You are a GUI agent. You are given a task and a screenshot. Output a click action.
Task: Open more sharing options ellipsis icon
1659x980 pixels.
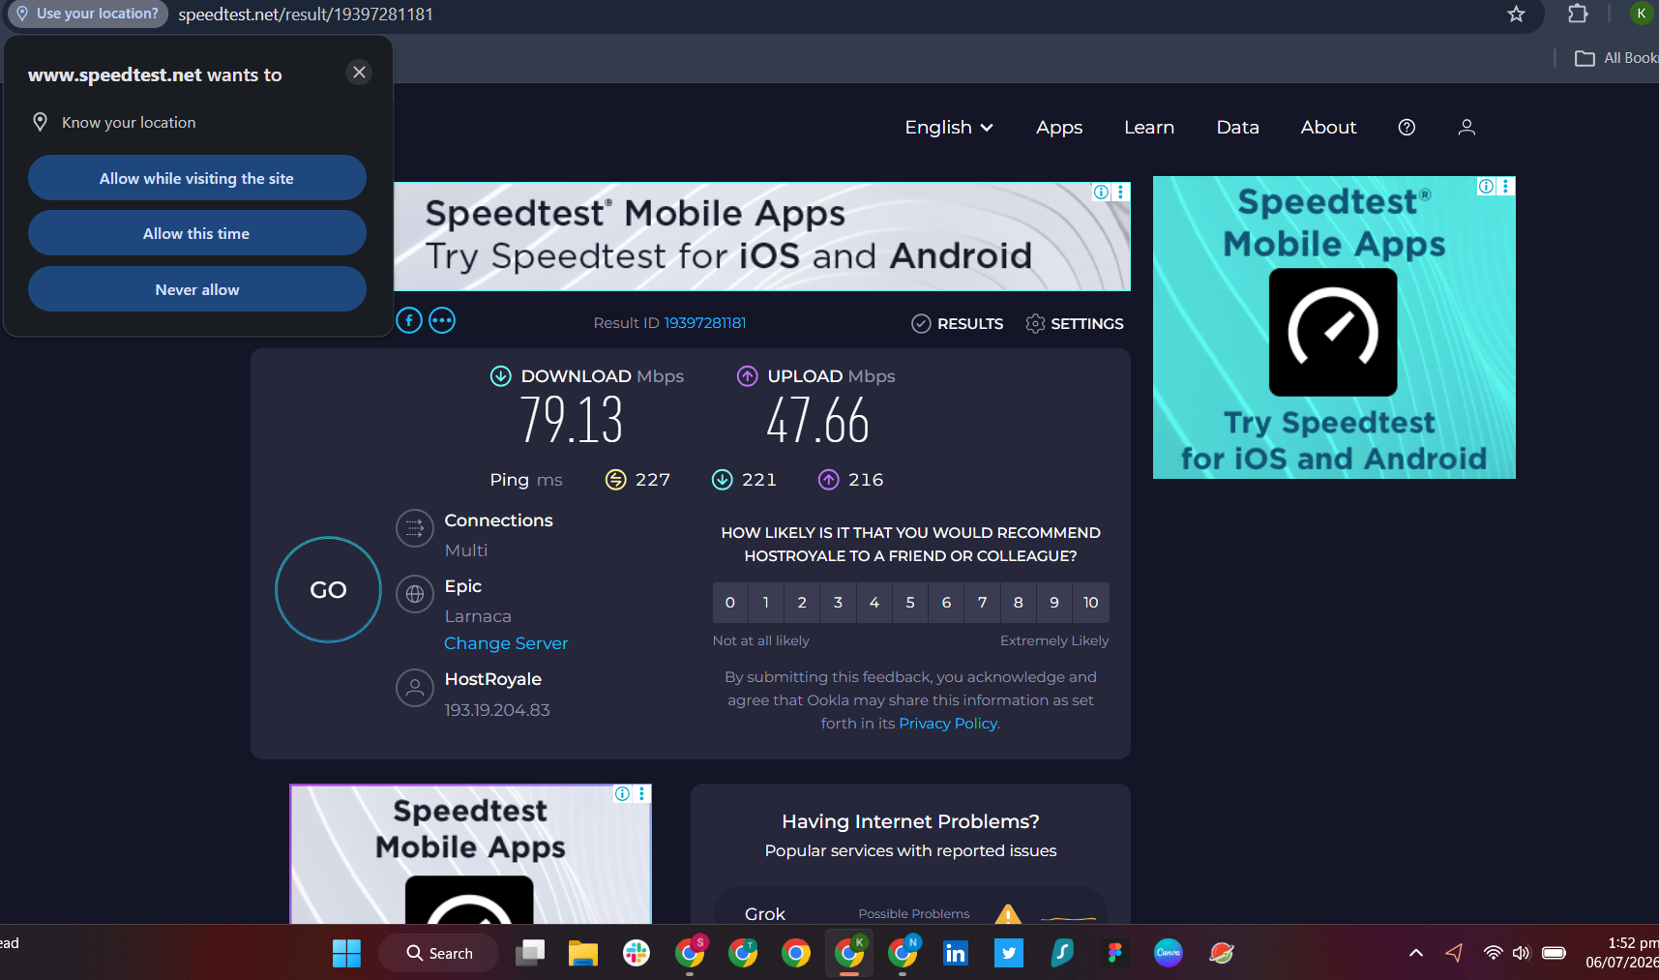click(x=442, y=320)
